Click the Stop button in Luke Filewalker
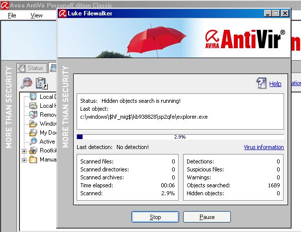The image size is (301, 232). pyautogui.click(x=155, y=217)
